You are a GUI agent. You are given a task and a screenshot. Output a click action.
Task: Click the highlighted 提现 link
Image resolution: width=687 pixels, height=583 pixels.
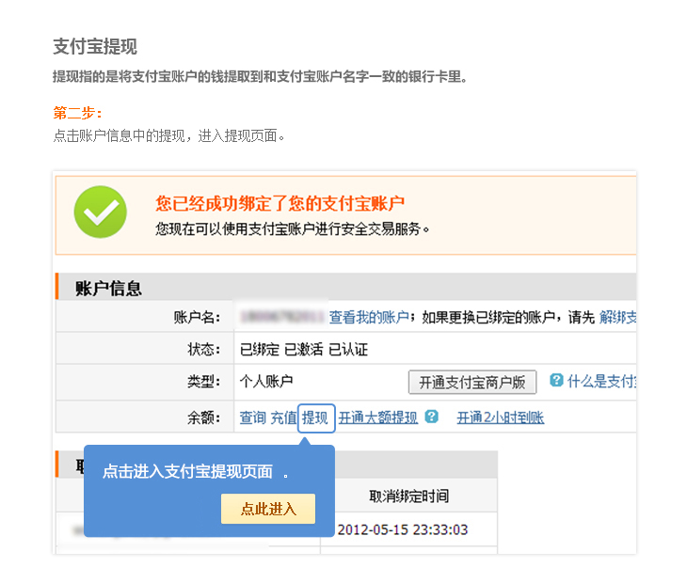coord(315,418)
